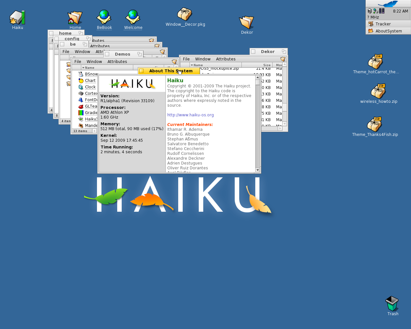Open the Welcome desktop shortcut

(x=133, y=17)
